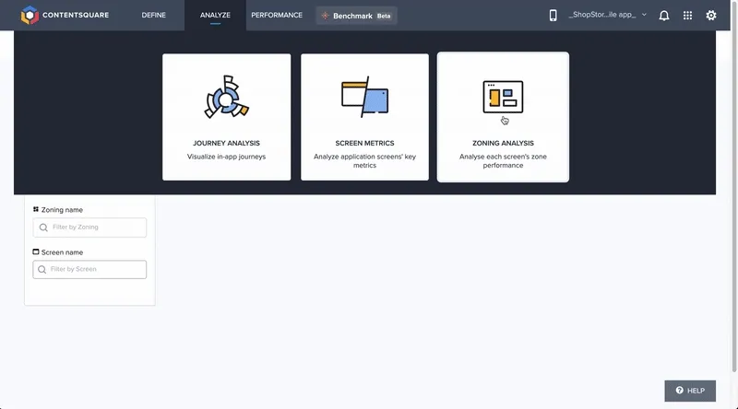Screen dimensions: 738x409
Task: Click the Zoning Analysis illustration icon
Action: pos(503,97)
